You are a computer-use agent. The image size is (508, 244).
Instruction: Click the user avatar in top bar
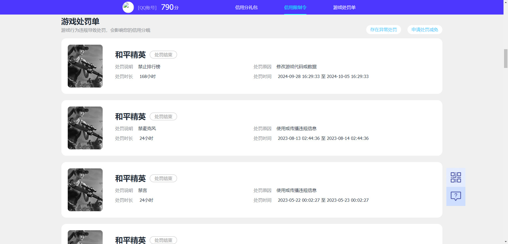pos(128,7)
